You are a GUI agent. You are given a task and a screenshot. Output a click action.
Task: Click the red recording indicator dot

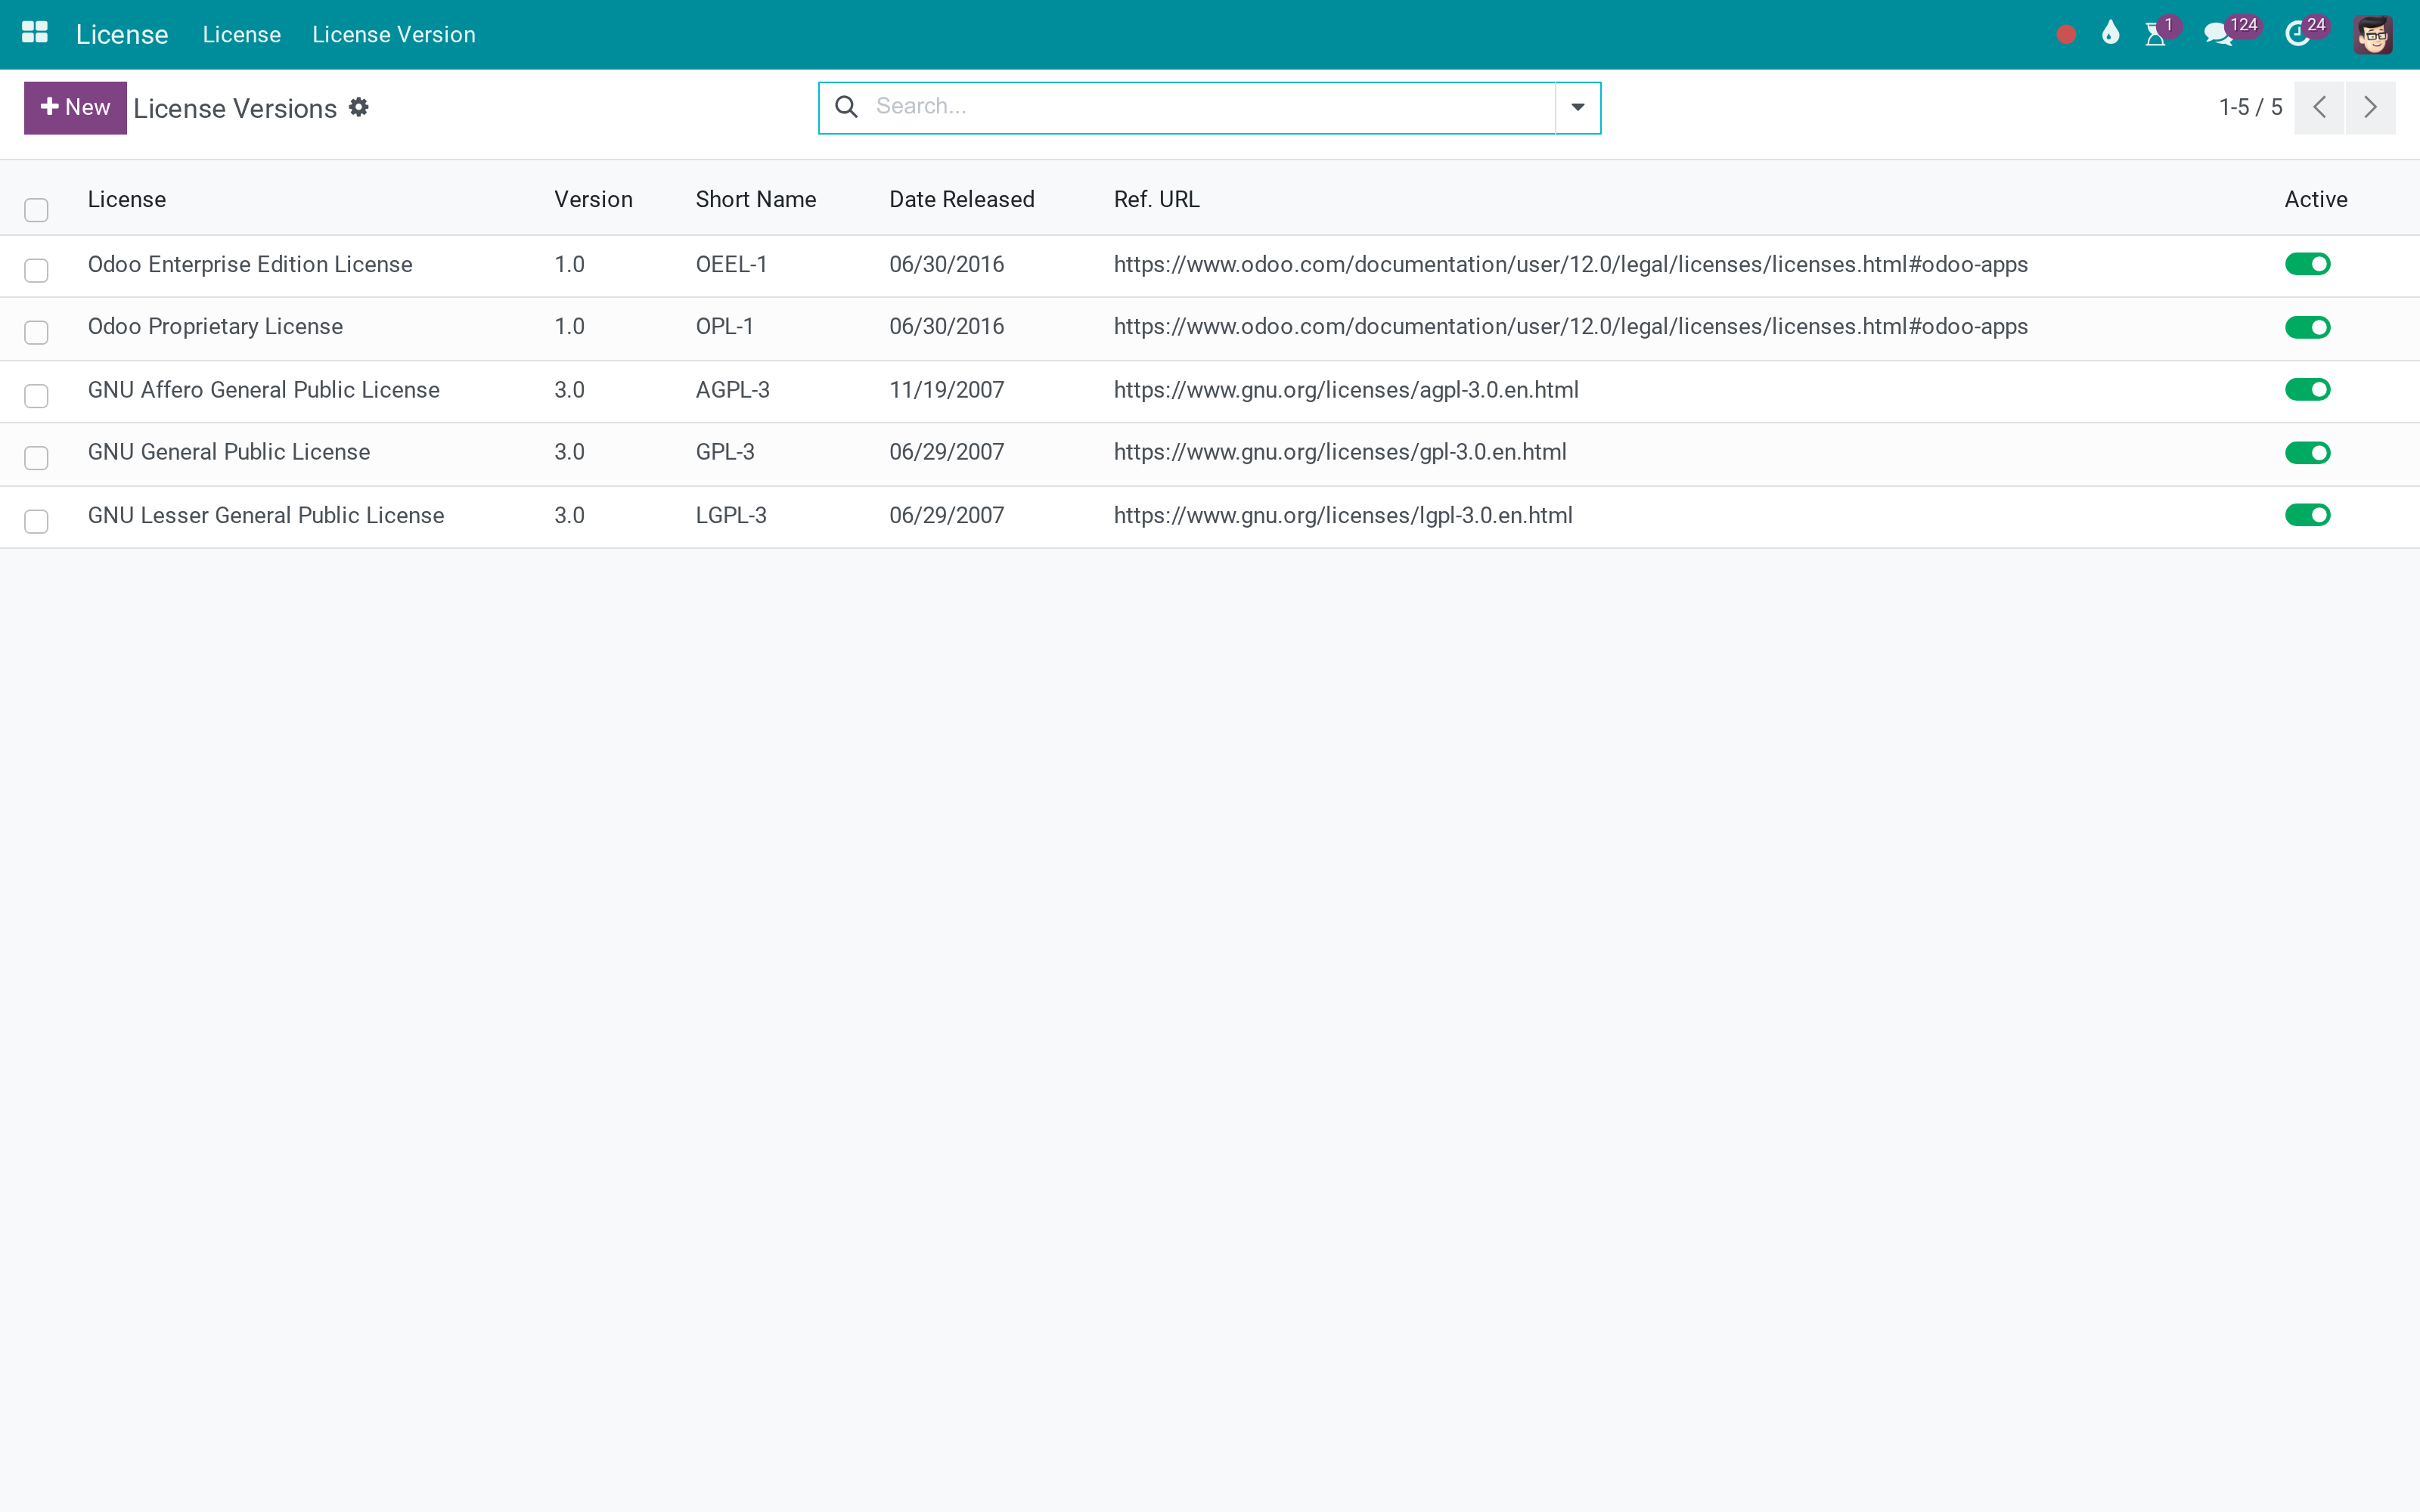2066,35
